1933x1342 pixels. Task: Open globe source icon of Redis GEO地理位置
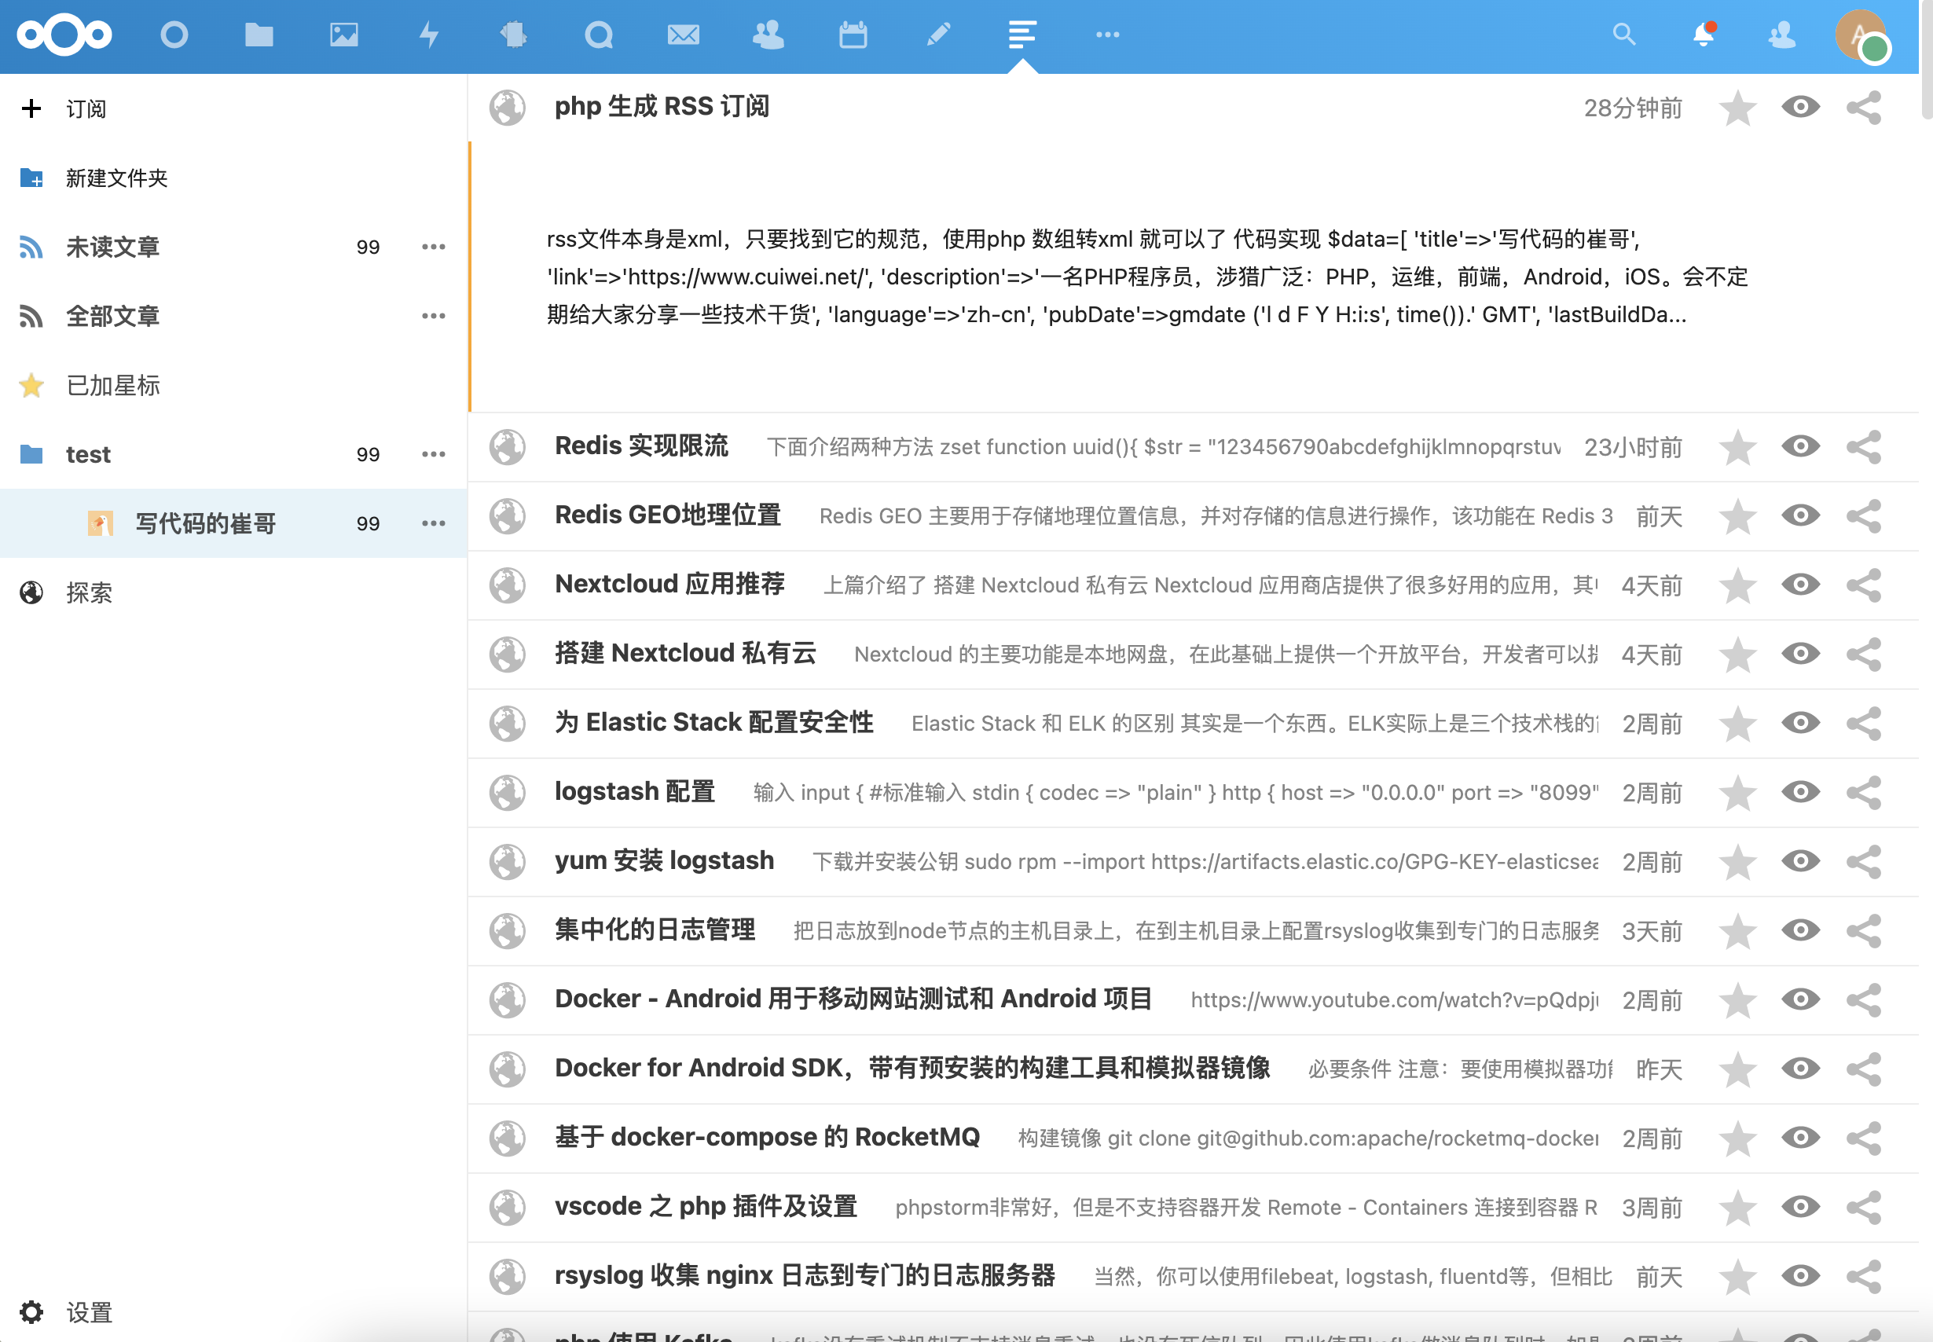pos(508,515)
